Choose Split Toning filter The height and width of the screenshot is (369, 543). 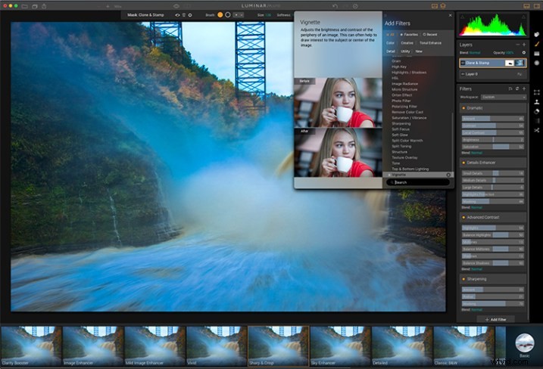pyautogui.click(x=401, y=146)
